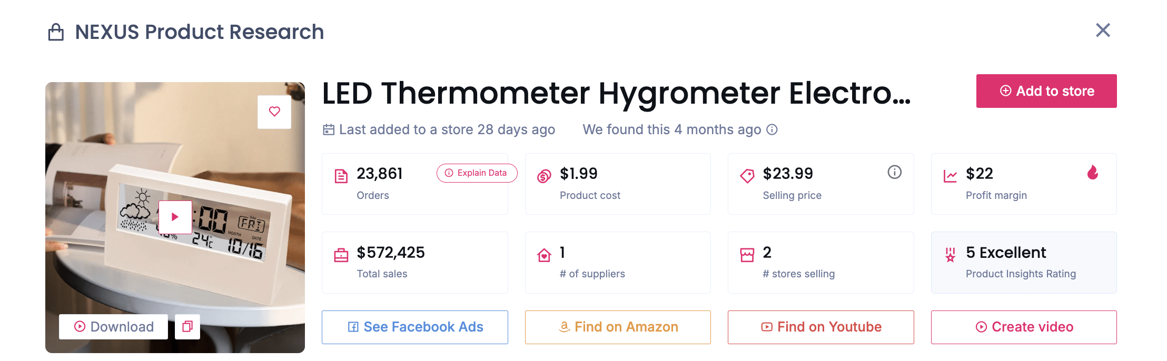Search the product via Find on Youtube

point(820,327)
